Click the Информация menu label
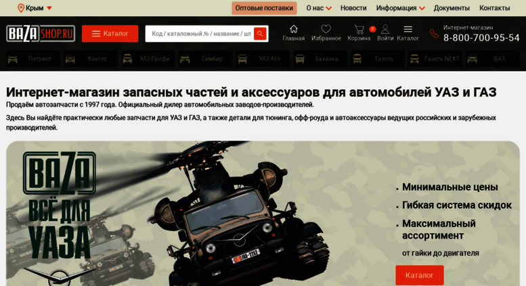This screenshot has height=286, width=526. coord(396,8)
